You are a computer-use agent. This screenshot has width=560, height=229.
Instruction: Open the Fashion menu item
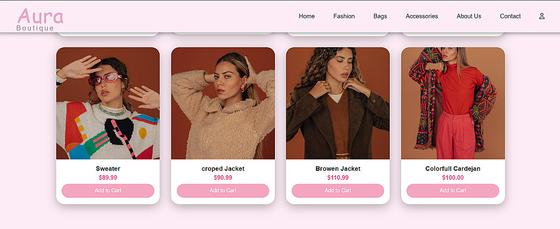[344, 16]
